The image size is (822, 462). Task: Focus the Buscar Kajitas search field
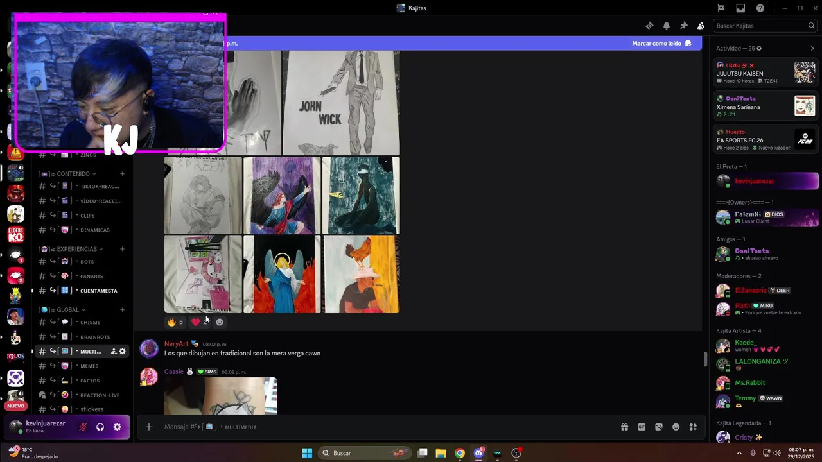click(765, 26)
